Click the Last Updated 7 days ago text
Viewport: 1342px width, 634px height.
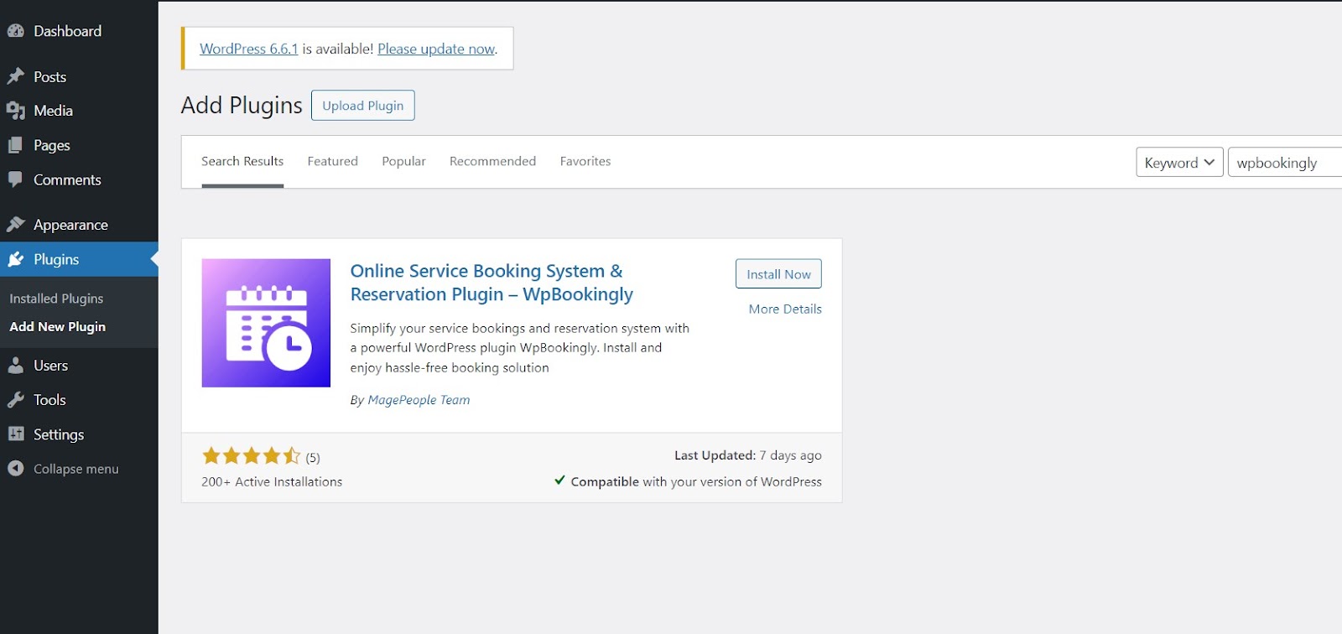point(748,455)
